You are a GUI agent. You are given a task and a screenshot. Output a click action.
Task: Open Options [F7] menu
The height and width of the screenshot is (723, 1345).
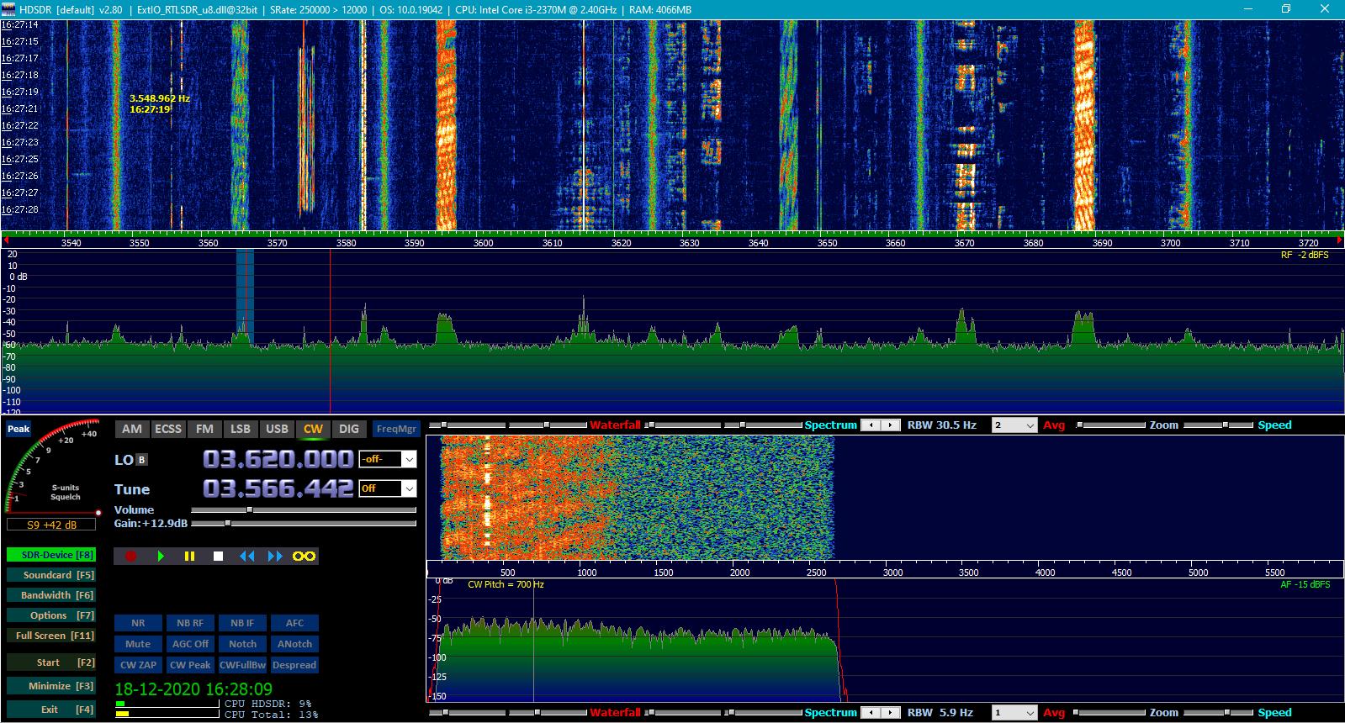(50, 615)
